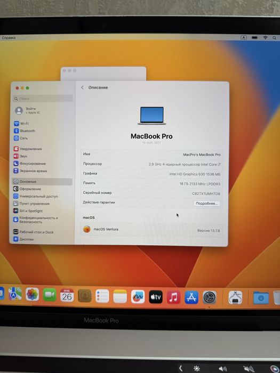Click the 16 ГБ 2133 MHz LPDDR3 memory value
Viewport: 280px width, 373px height.
click(x=200, y=184)
